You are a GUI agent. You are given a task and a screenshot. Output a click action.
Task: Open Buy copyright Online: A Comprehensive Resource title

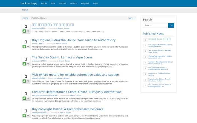coord(68,109)
